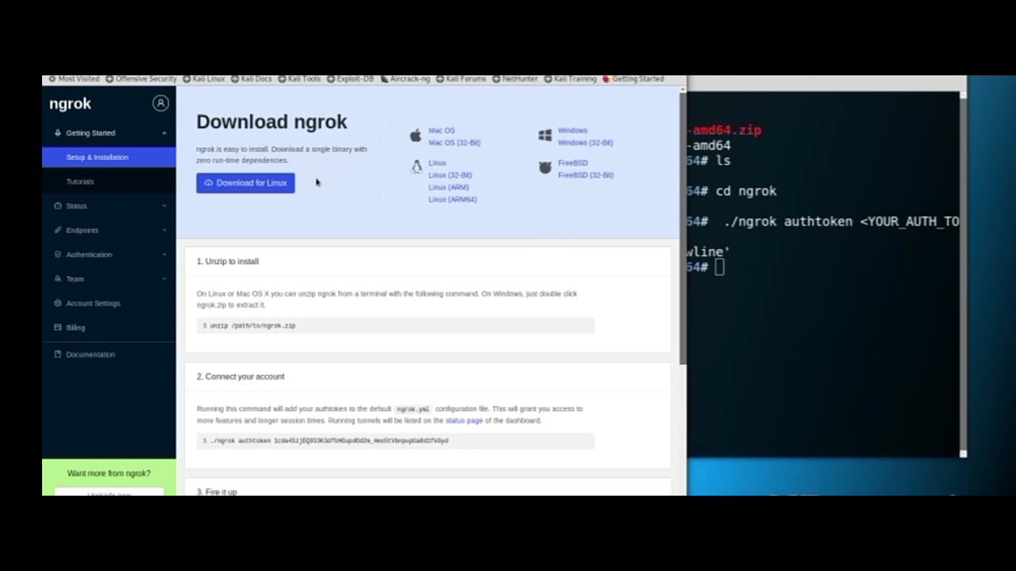Open the Documentation link in sidebar
This screenshot has width=1016, height=571.
[90, 354]
